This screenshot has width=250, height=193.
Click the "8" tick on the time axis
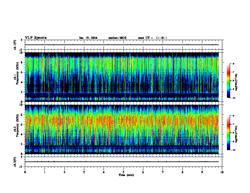click(182, 172)
